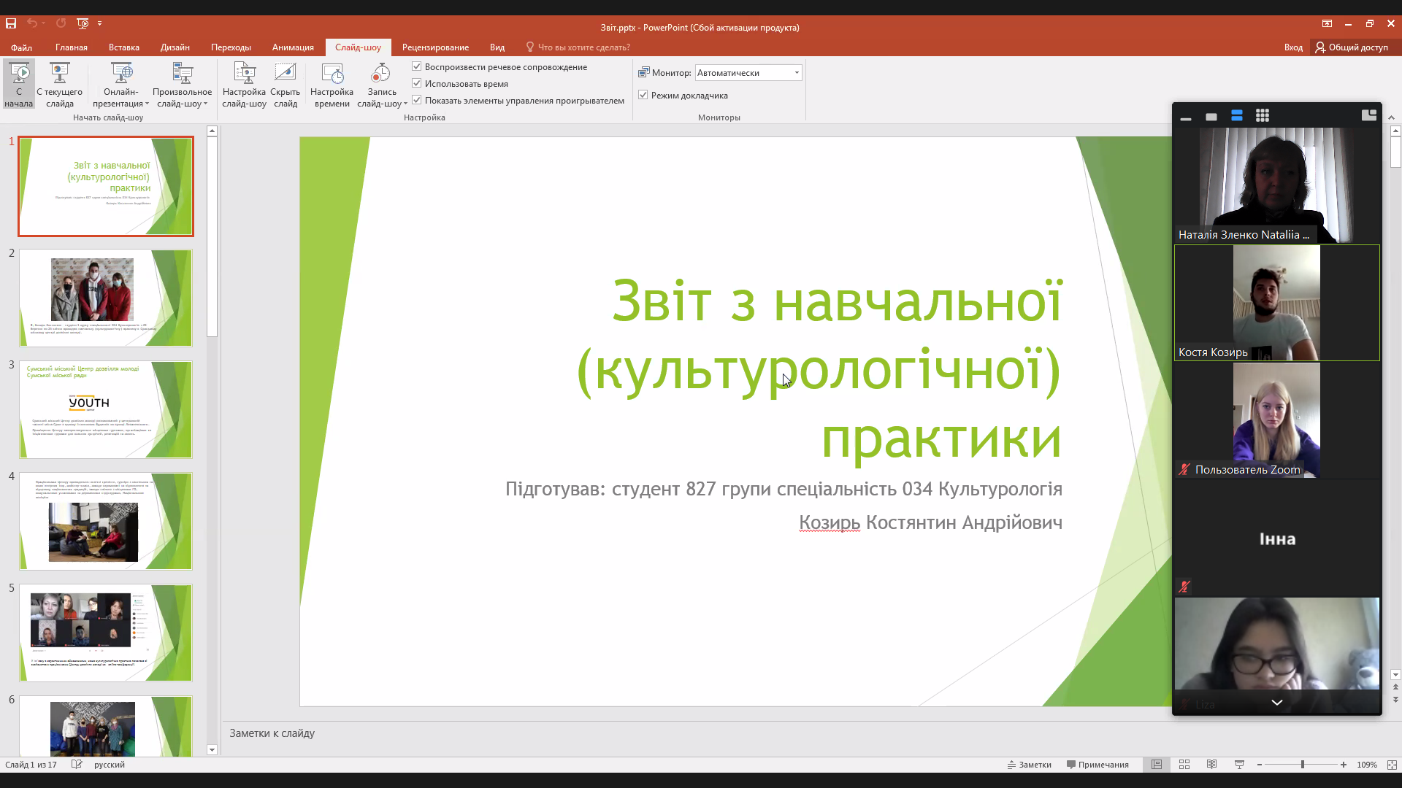The width and height of the screenshot is (1402, 788).
Task: Switch to Slide Sorter view icon
Action: (x=1184, y=765)
